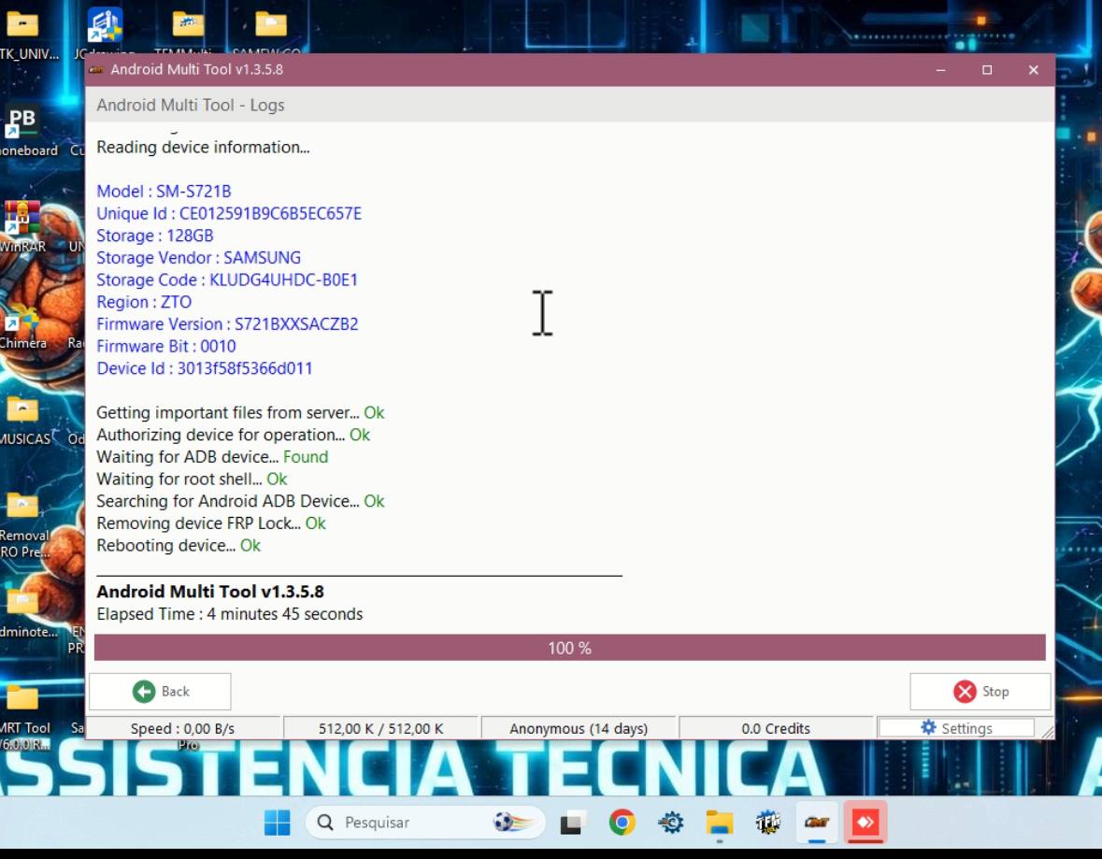The width and height of the screenshot is (1102, 859).
Task: Minimize the Android Multi Tool window
Action: click(x=940, y=69)
